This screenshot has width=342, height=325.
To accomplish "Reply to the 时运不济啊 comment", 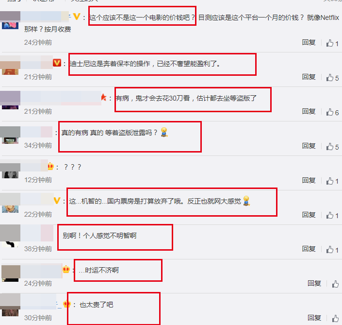I will pyautogui.click(x=314, y=284).
